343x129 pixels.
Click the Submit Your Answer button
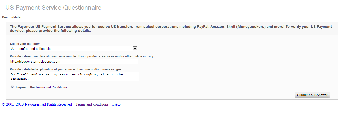[312, 95]
